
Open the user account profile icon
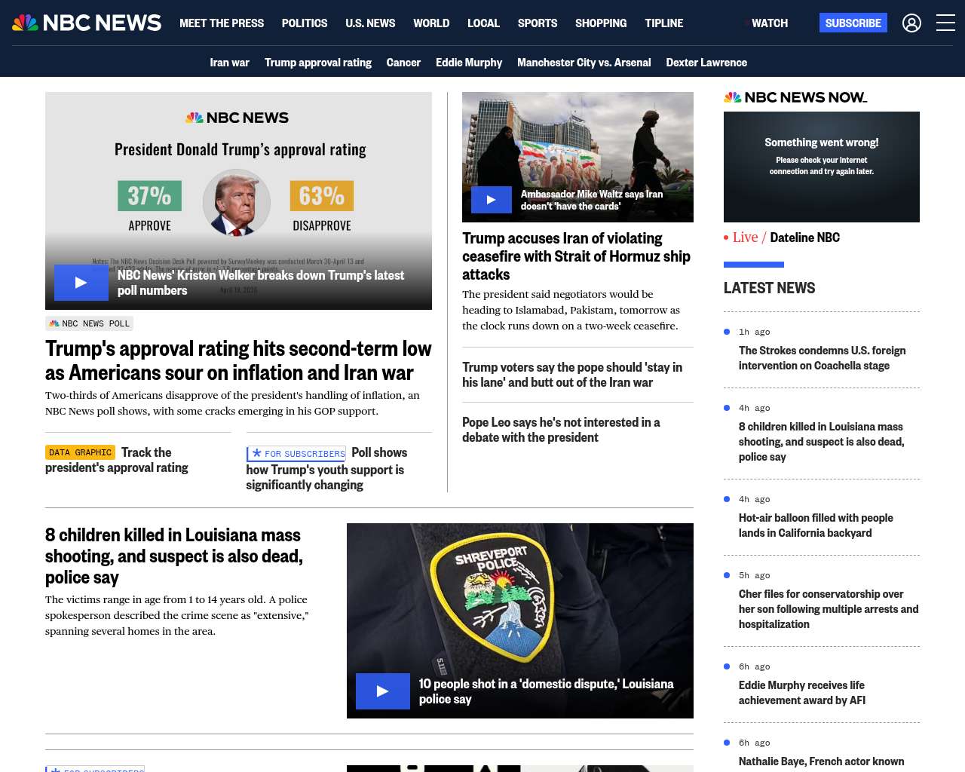pyautogui.click(x=911, y=23)
